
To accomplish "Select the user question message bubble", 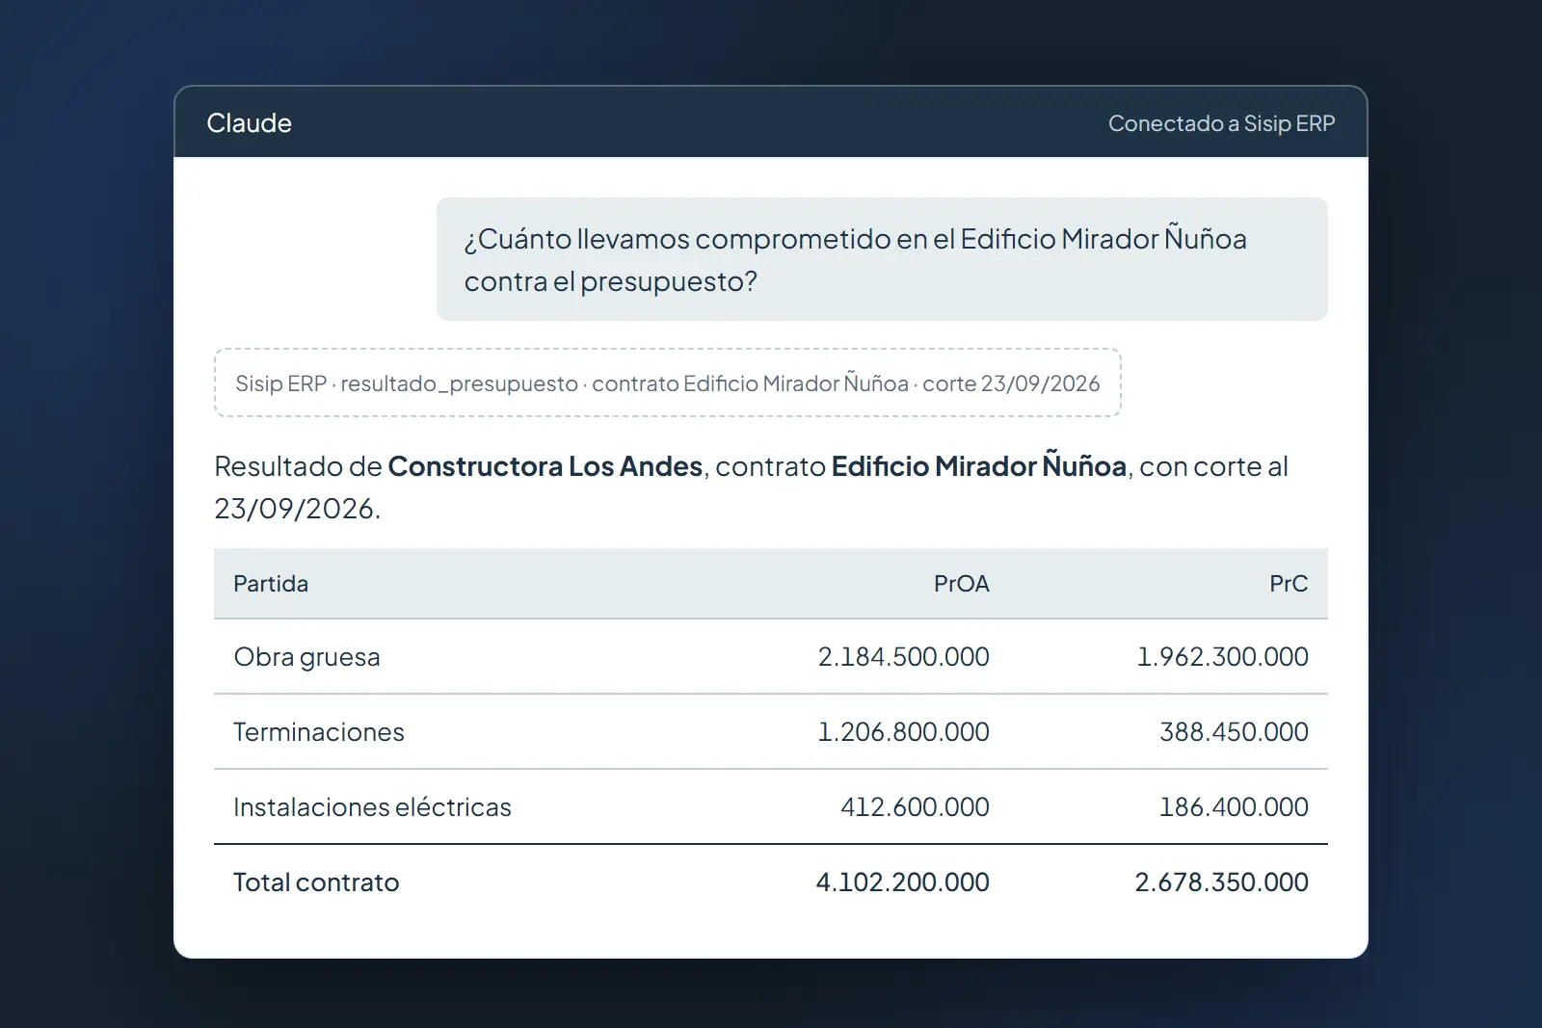I will [882, 259].
